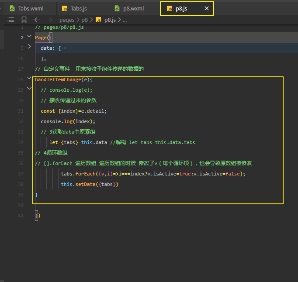Expand the folded data block on line 3
298x282 pixels.
(x=29, y=46)
